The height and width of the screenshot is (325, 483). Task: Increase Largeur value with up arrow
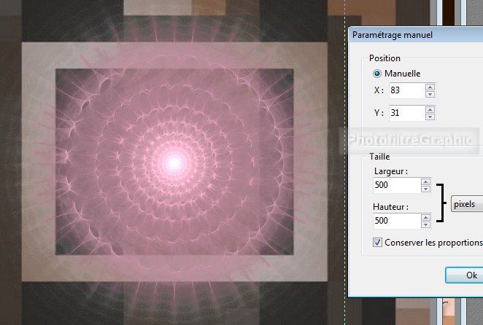pyautogui.click(x=425, y=182)
